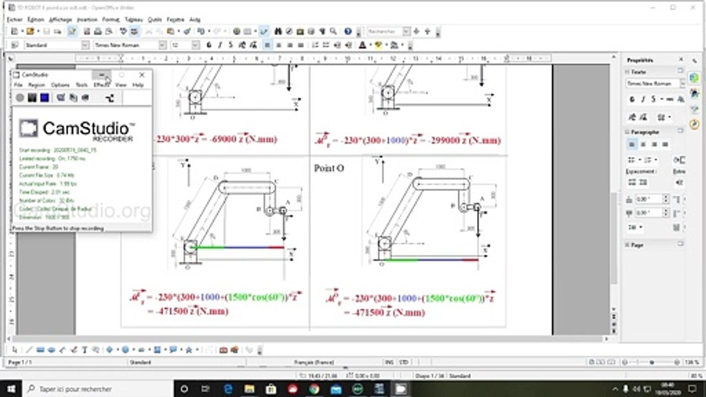Click the zoom slider in Writer status bar

(x=651, y=362)
